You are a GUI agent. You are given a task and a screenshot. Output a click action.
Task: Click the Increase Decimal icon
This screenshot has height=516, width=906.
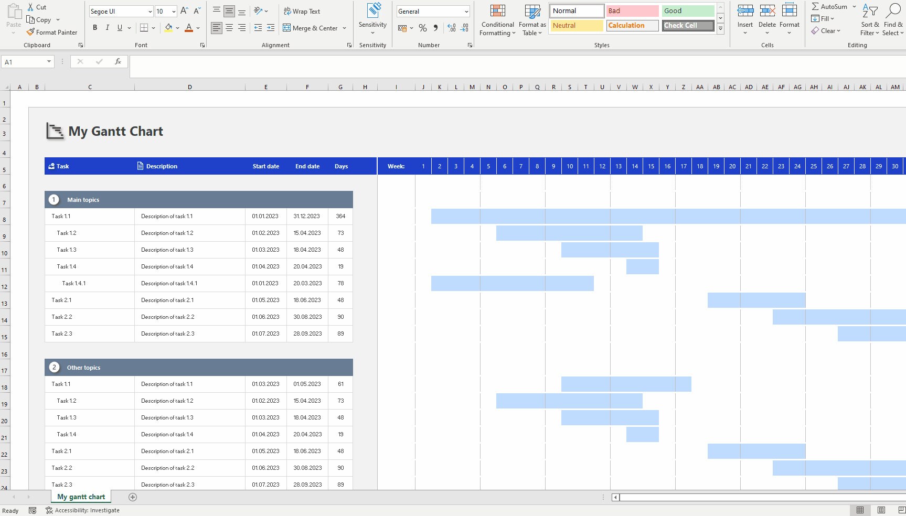(x=451, y=28)
